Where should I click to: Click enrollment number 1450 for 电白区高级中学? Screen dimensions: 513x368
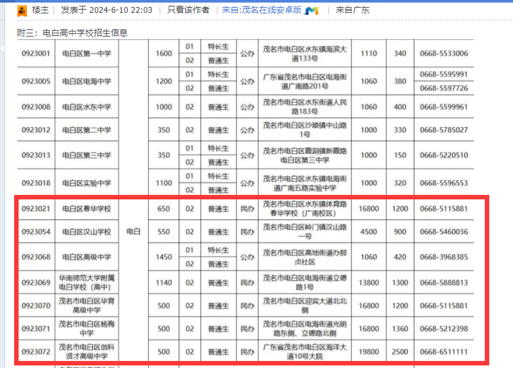(164, 257)
